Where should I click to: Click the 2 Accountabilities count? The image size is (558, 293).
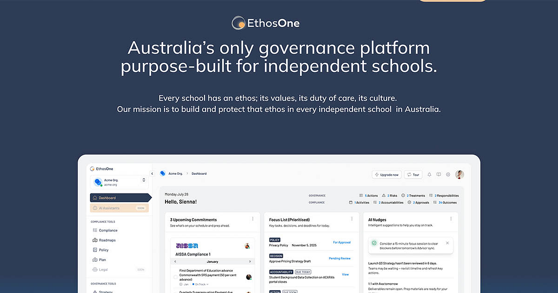391,203
